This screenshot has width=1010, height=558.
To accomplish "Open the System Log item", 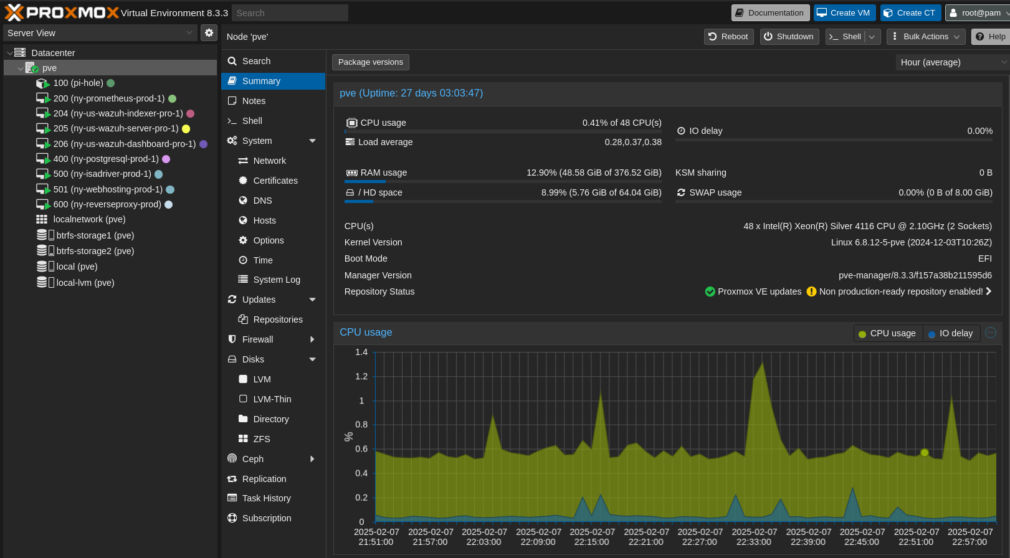I will point(273,280).
